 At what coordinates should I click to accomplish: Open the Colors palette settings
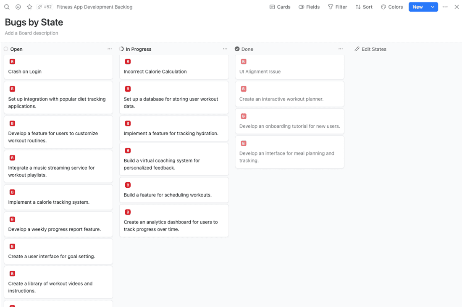point(392,7)
